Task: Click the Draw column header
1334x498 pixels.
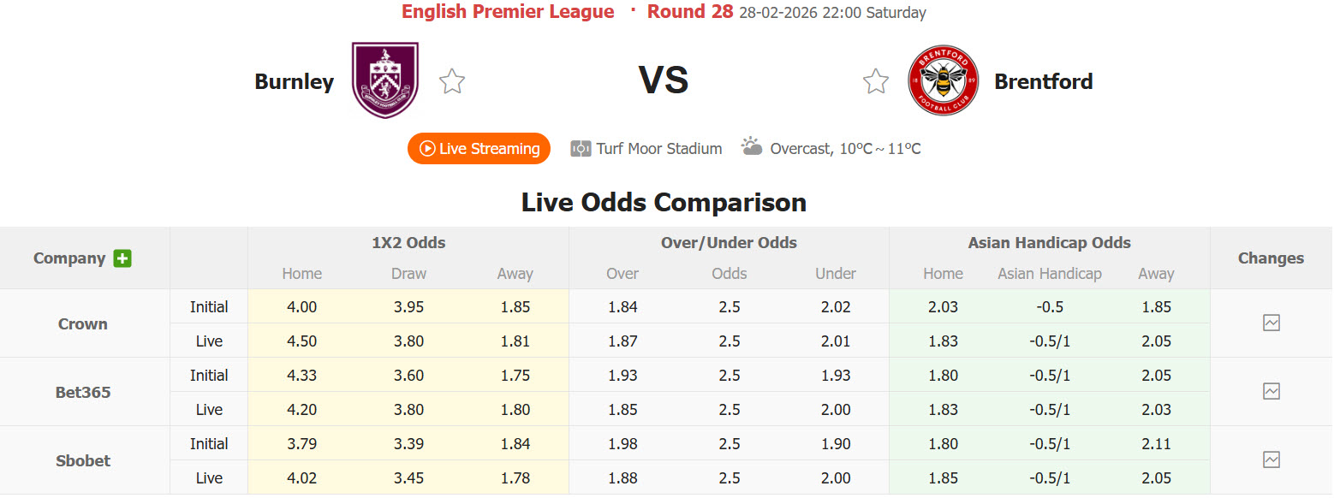Action: 408,274
